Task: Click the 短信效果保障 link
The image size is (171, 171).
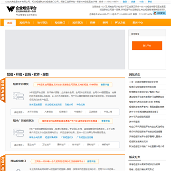Action: (51, 137)
